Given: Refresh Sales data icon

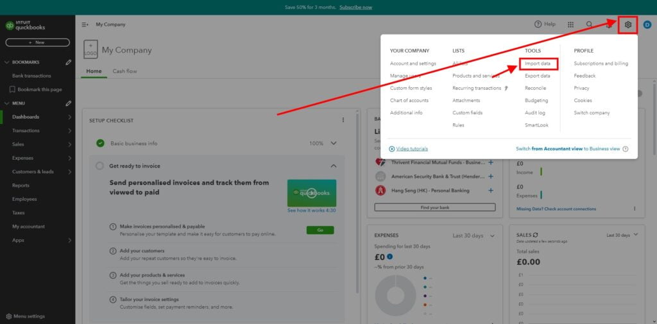Looking at the screenshot, I should pos(536,235).
